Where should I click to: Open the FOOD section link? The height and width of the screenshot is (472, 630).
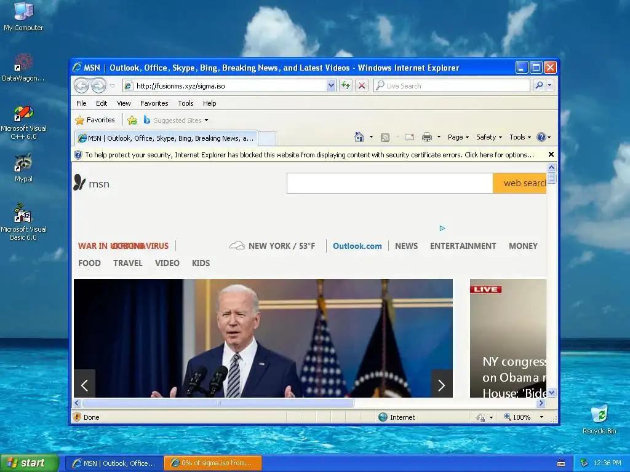[x=89, y=263]
